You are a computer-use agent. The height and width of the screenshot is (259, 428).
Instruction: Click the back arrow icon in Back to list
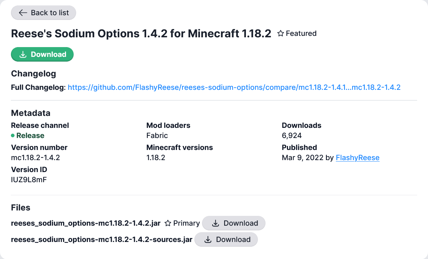click(x=22, y=13)
